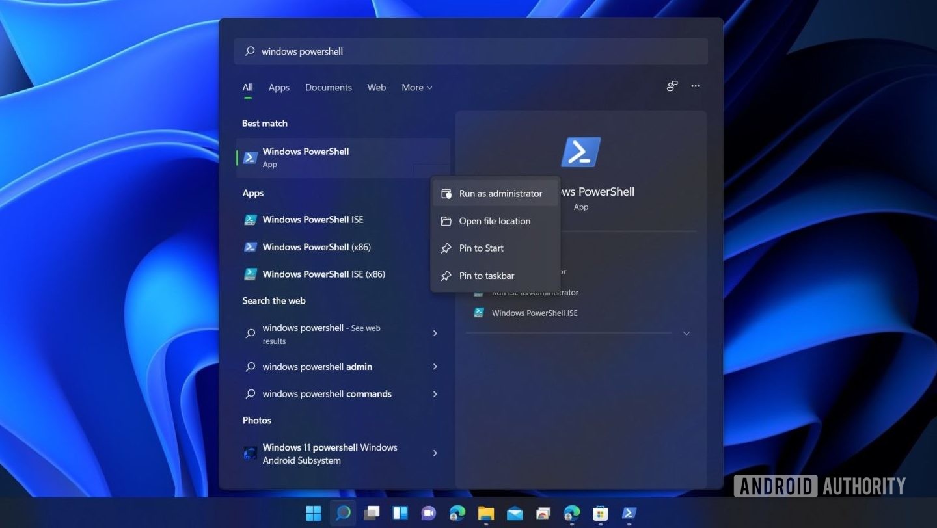The image size is (937, 528).
Task: Click the taskbar Search icon
Action: pos(343,513)
